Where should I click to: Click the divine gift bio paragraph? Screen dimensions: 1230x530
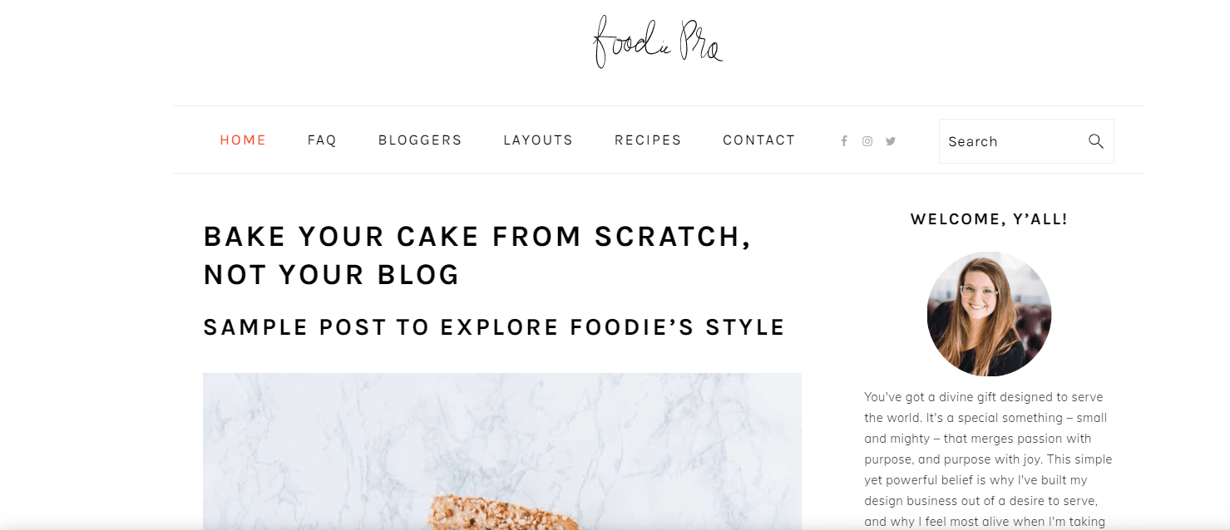click(x=989, y=459)
